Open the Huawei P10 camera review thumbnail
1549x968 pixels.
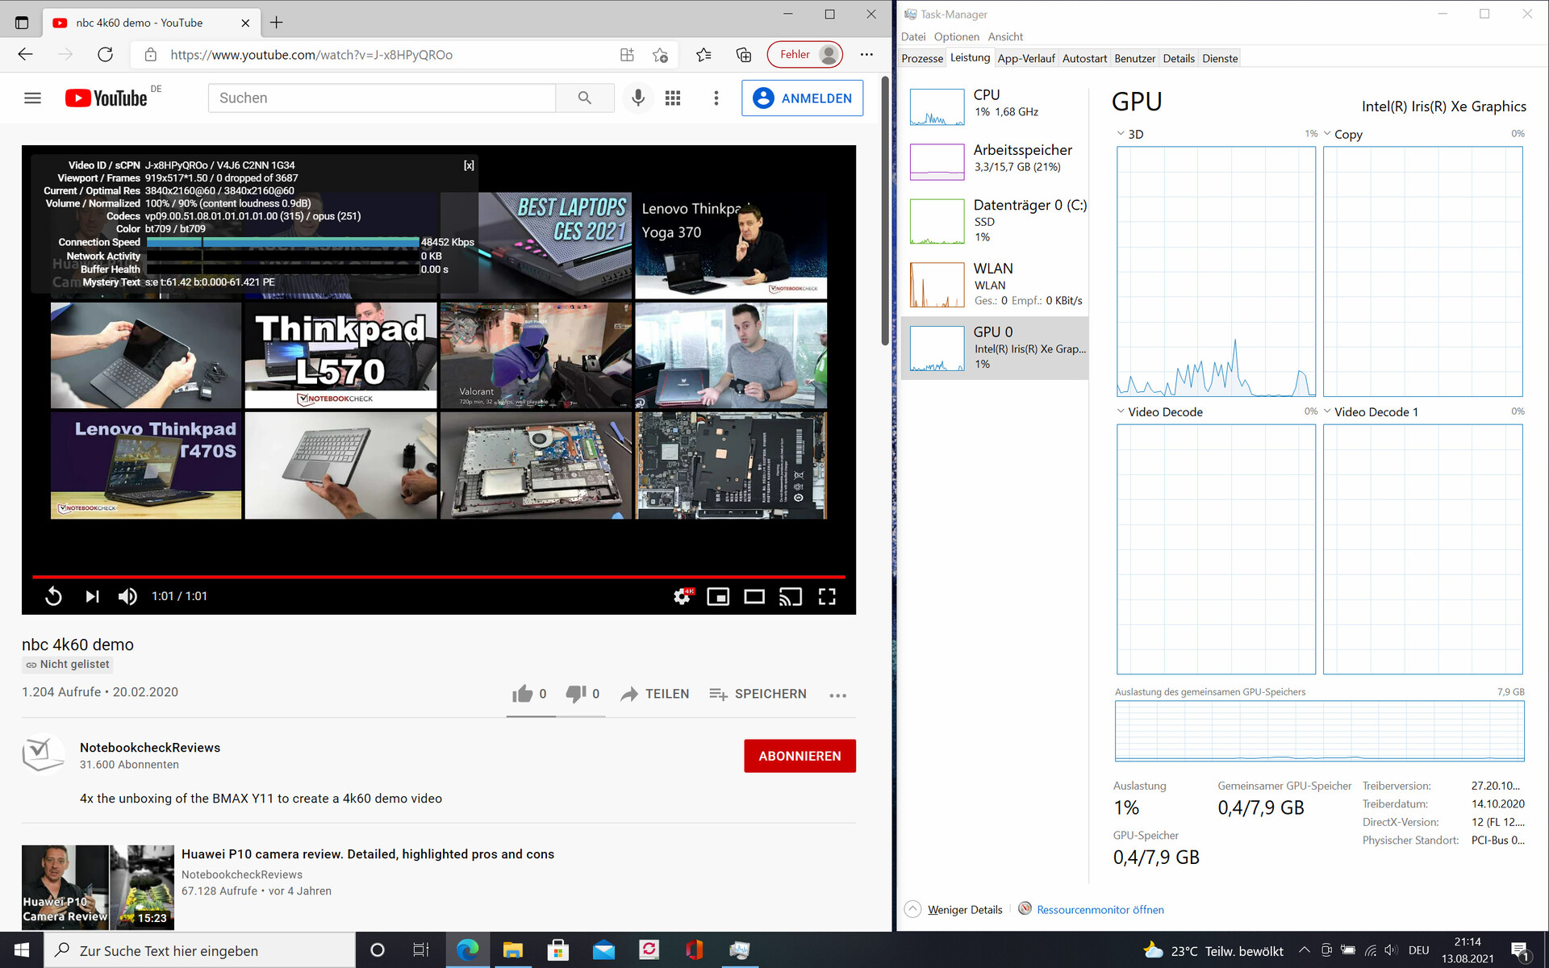coord(98,887)
